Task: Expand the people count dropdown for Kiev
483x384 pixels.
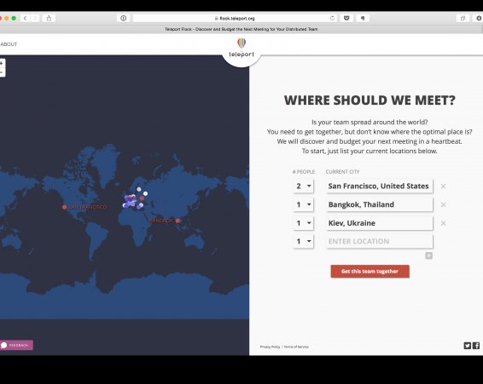Action: point(304,223)
